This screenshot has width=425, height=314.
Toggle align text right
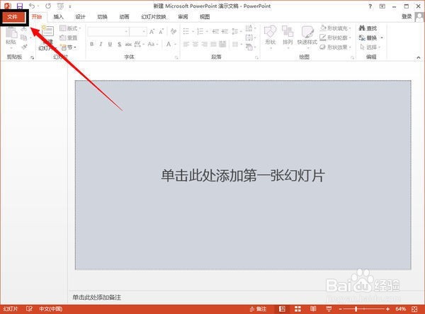coord(205,44)
